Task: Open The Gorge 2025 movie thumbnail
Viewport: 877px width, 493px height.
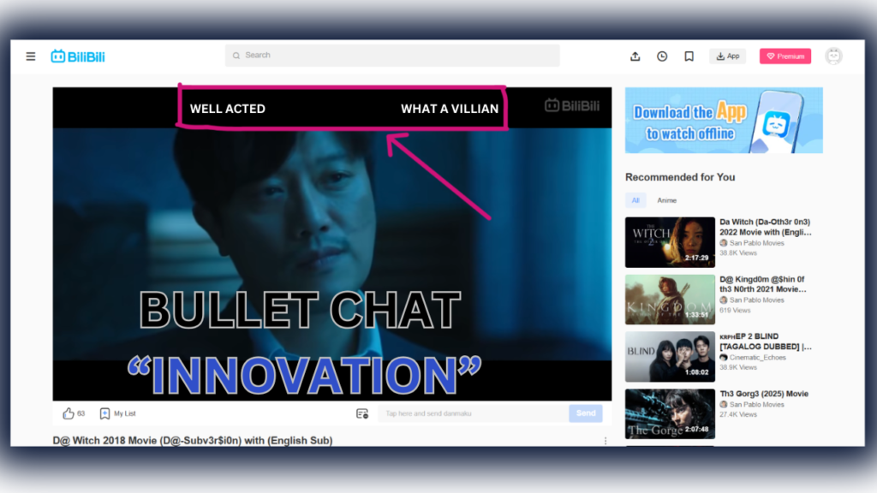Action: pyautogui.click(x=670, y=413)
